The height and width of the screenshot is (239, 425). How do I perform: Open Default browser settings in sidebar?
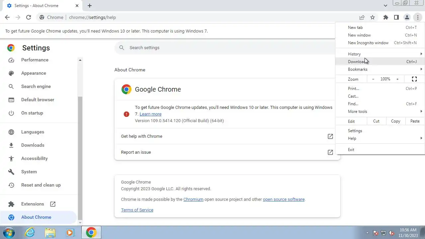(x=38, y=100)
